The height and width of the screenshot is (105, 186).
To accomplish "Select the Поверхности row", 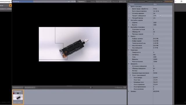I will [150, 52].
